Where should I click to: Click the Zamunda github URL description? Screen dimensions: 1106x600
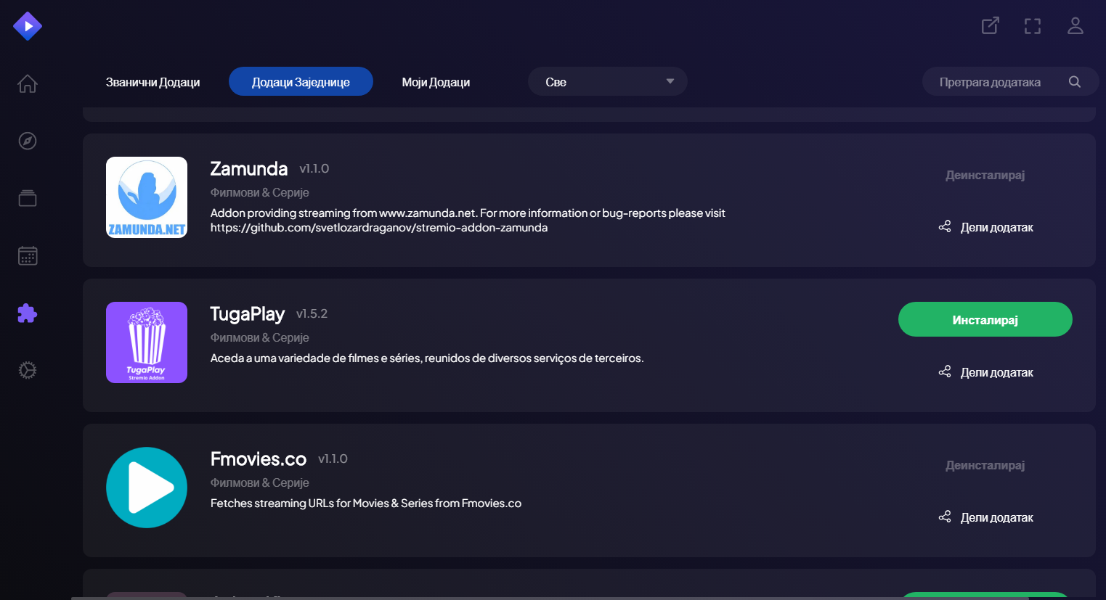[468, 220]
